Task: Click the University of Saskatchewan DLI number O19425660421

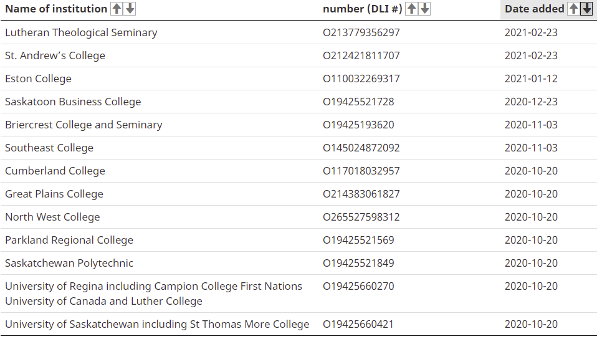Action: (358, 324)
